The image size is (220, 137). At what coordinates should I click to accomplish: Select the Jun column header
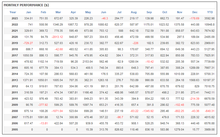(103, 12)
